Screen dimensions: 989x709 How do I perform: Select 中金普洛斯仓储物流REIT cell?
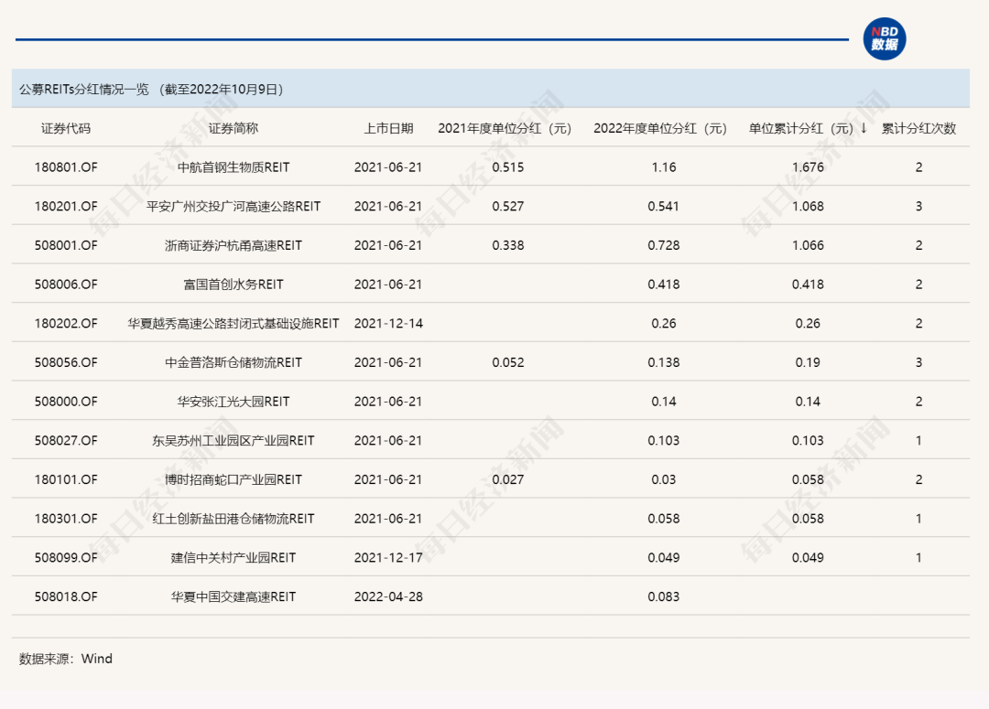[234, 363]
